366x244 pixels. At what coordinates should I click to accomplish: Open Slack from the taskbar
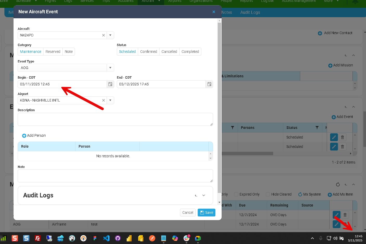(x=187, y=238)
